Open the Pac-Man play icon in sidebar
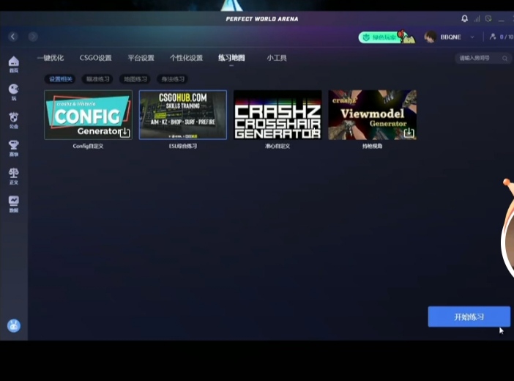 (13, 92)
